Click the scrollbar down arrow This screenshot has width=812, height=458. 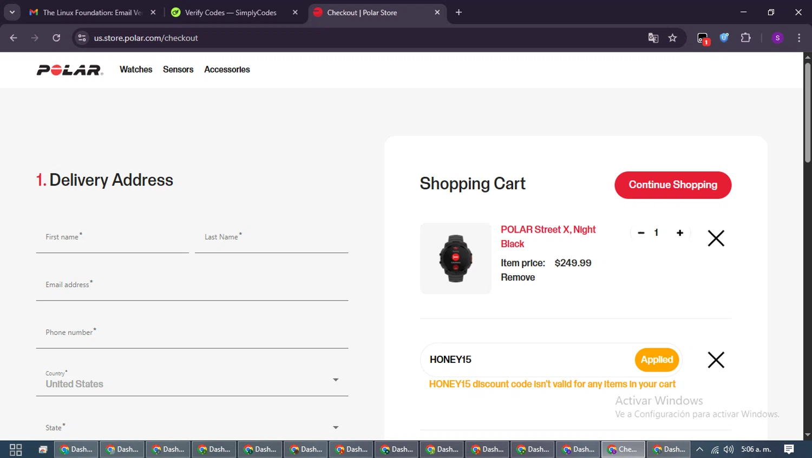808,435
